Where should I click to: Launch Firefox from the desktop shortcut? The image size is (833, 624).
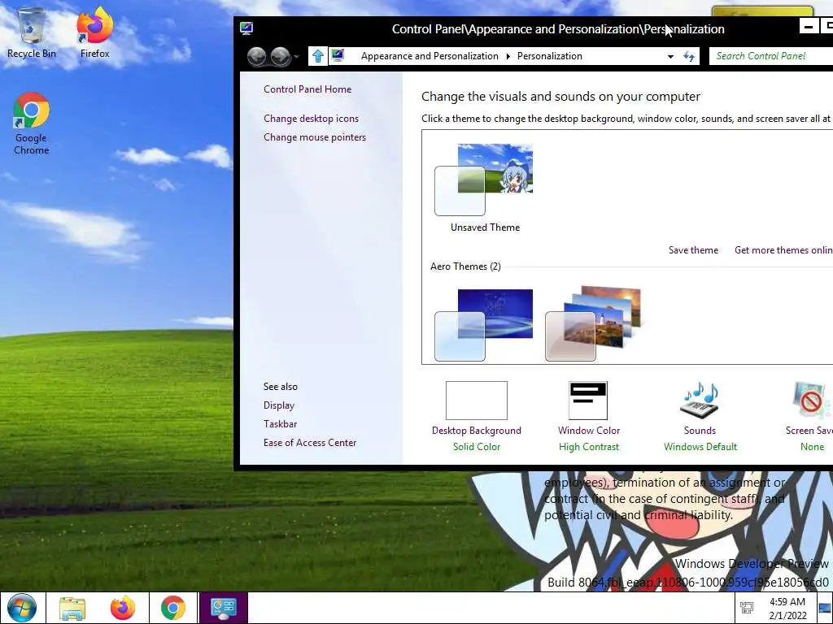(94, 32)
